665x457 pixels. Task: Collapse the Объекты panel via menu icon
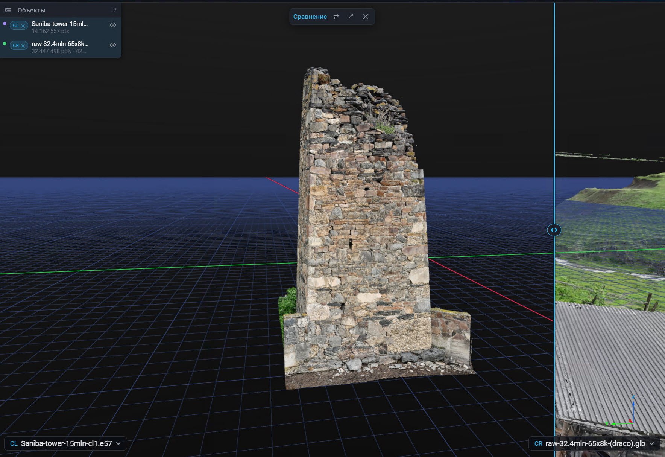[x=8, y=10]
